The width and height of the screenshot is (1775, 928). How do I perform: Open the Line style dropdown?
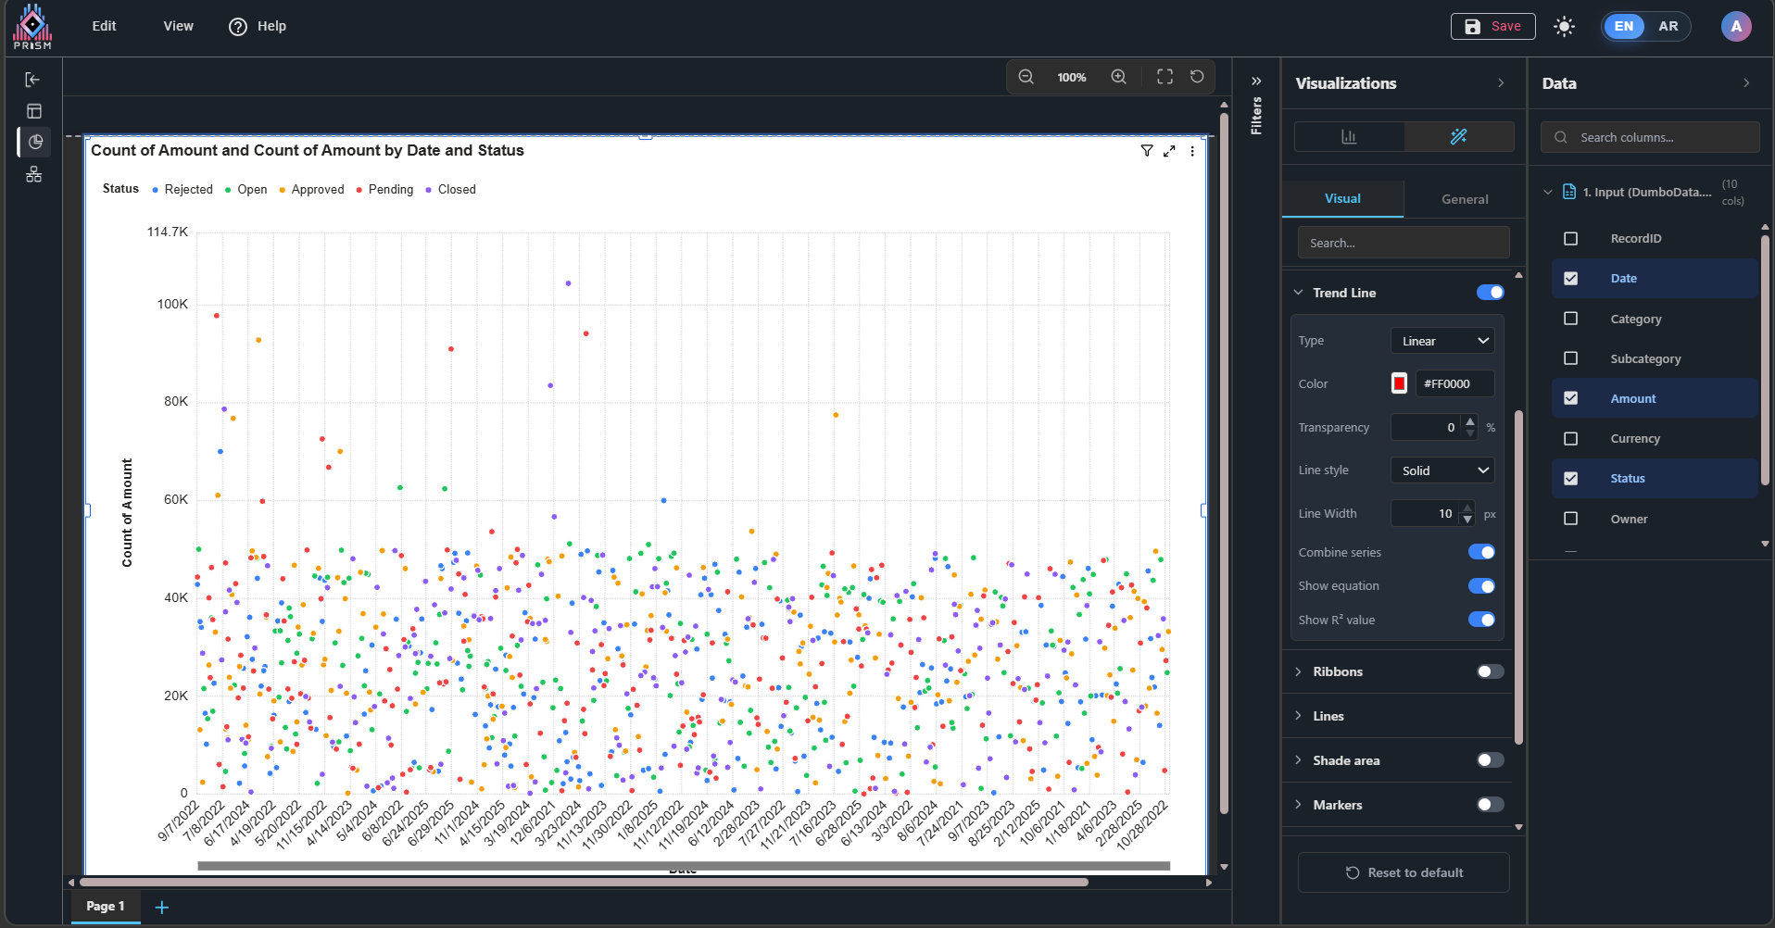pyautogui.click(x=1442, y=470)
